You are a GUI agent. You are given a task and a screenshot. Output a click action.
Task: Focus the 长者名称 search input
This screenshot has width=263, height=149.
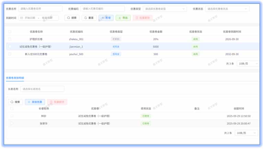click(42, 89)
